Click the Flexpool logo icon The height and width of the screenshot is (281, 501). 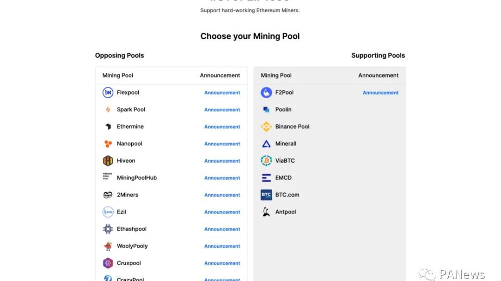(x=108, y=92)
